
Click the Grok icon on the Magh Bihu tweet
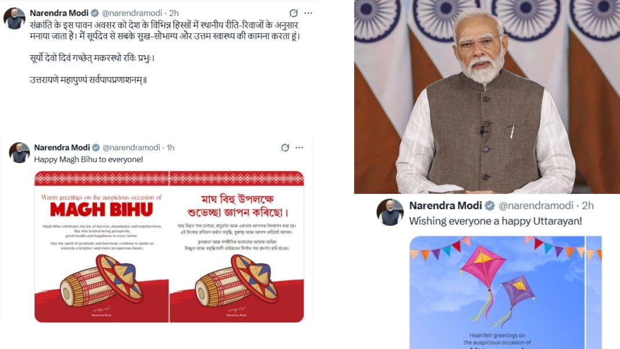click(x=285, y=147)
